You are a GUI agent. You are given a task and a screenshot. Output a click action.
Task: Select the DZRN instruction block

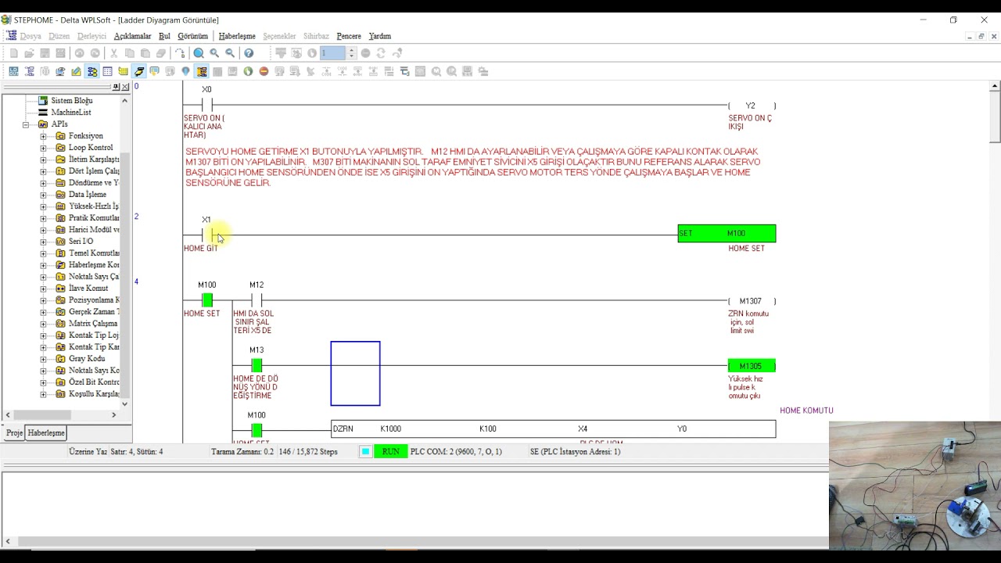pos(554,429)
